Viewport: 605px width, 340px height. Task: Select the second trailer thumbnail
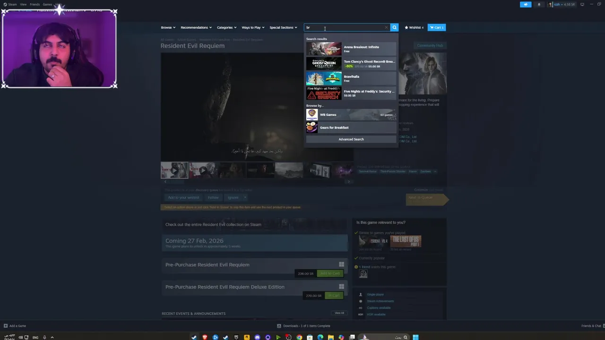tap(202, 170)
